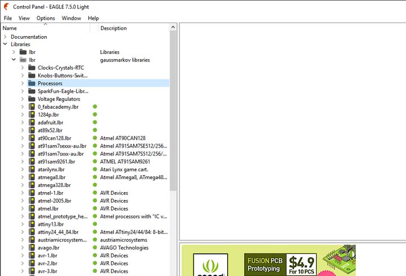The height and width of the screenshot is (276, 406).
Task: Open the Help menu
Action: pyautogui.click(x=93, y=18)
